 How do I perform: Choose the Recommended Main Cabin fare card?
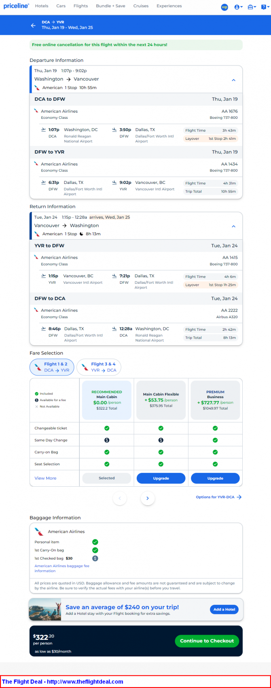[107, 400]
